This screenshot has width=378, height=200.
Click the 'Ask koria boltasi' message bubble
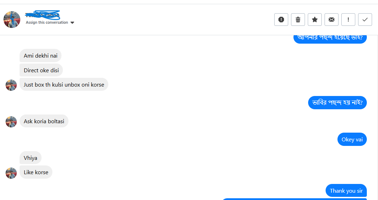tap(44, 121)
